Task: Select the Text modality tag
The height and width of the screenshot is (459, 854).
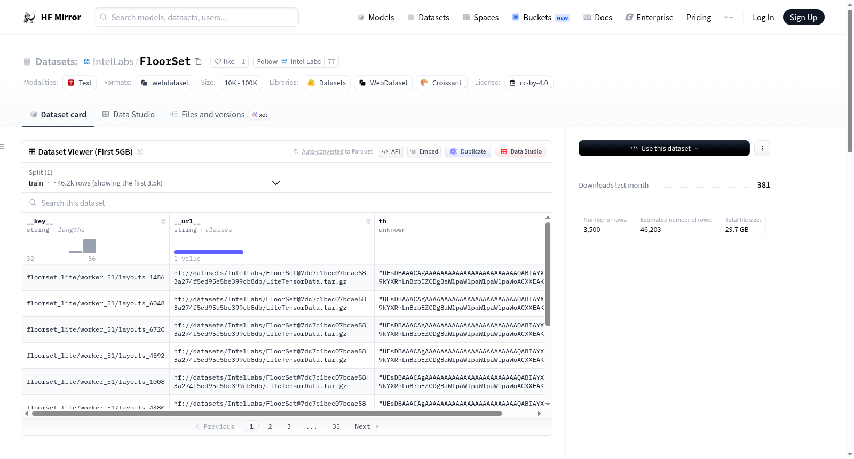Action: tap(80, 83)
